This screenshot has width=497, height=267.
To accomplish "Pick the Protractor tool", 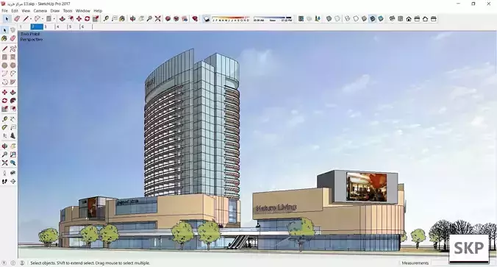I will point(4,127).
